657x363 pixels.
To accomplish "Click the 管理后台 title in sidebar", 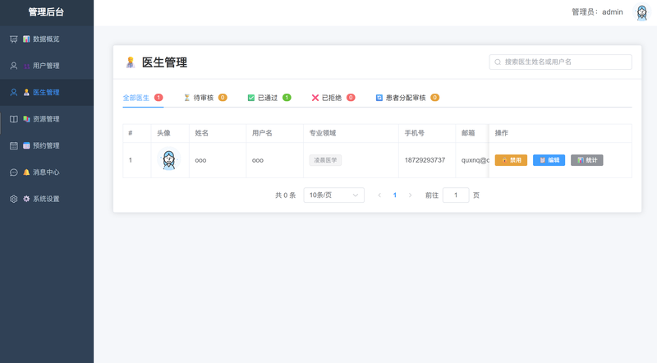I will tap(46, 12).
